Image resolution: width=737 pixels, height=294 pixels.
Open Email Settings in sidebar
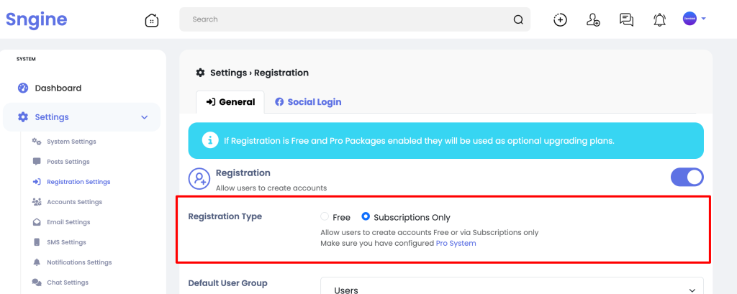click(x=68, y=222)
